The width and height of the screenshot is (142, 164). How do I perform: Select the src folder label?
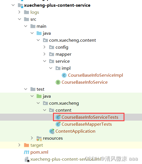[33, 19]
